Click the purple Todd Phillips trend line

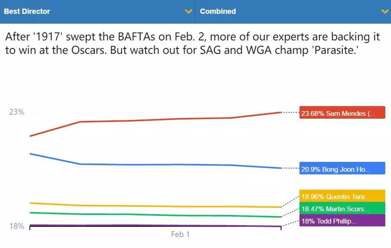click(x=155, y=226)
